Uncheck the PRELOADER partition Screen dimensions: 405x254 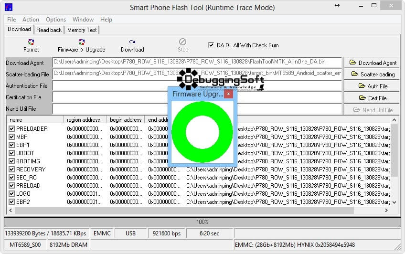click(11, 128)
